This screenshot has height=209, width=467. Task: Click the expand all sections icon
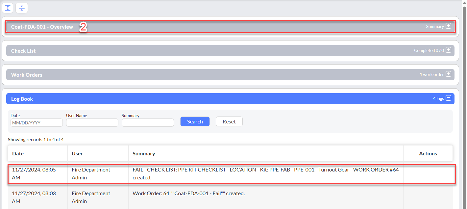click(8, 8)
